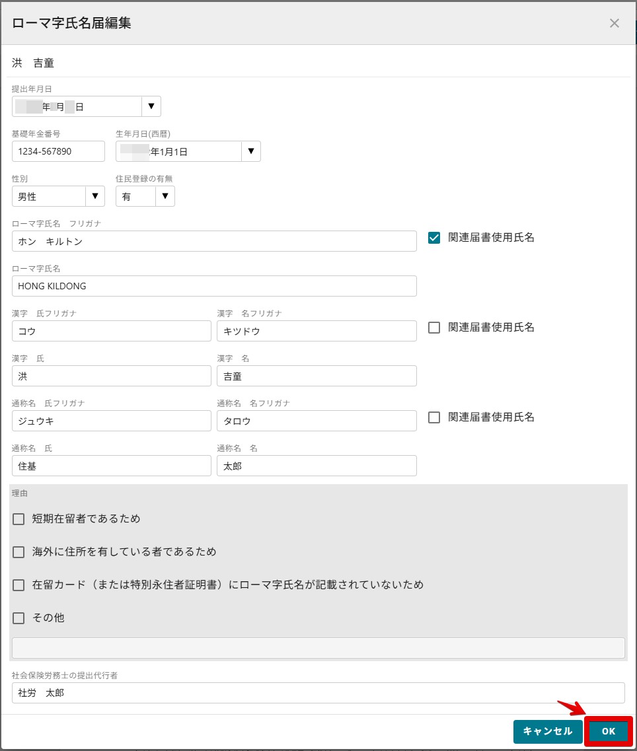
Task: Click the 生年月日 field showing 年1月1日
Action: (179, 151)
